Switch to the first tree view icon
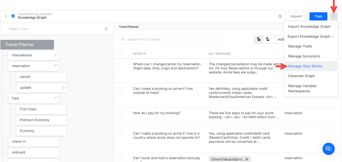Image resolution: width=342 pixels, height=162 pixels. [x=259, y=39]
